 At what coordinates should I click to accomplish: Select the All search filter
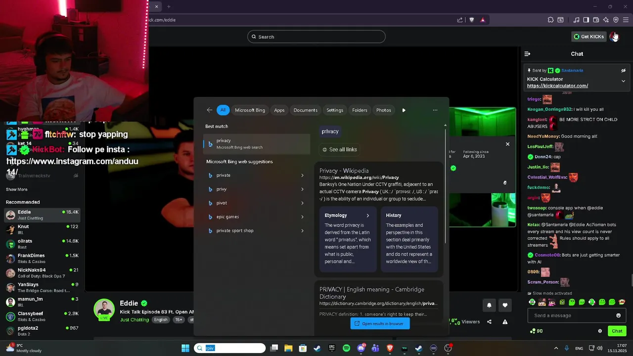(223, 110)
